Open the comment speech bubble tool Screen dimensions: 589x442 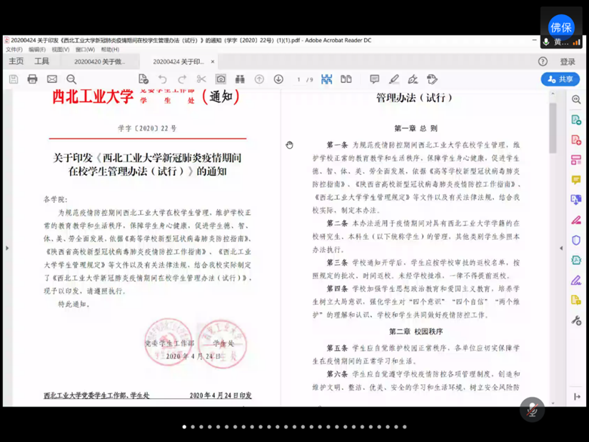tap(374, 79)
